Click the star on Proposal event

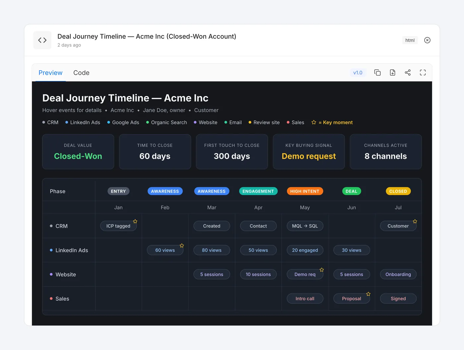tap(368, 294)
